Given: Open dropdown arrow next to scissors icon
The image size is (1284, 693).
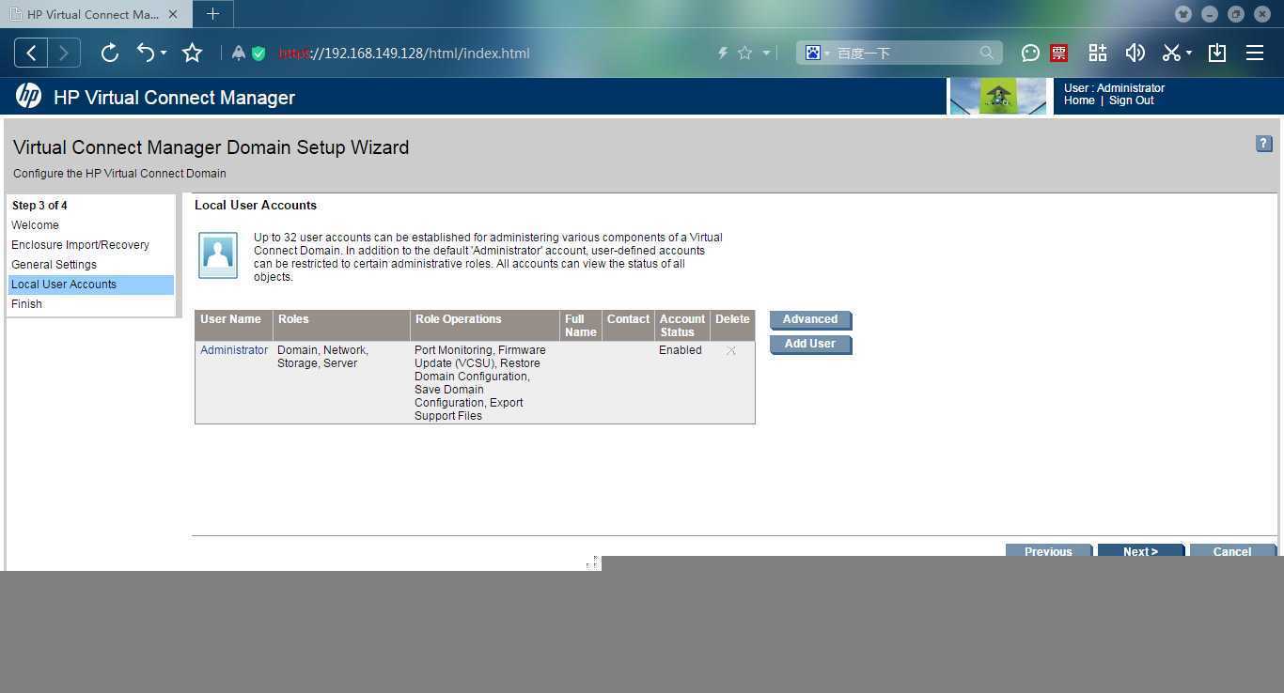Looking at the screenshot, I should (1189, 54).
